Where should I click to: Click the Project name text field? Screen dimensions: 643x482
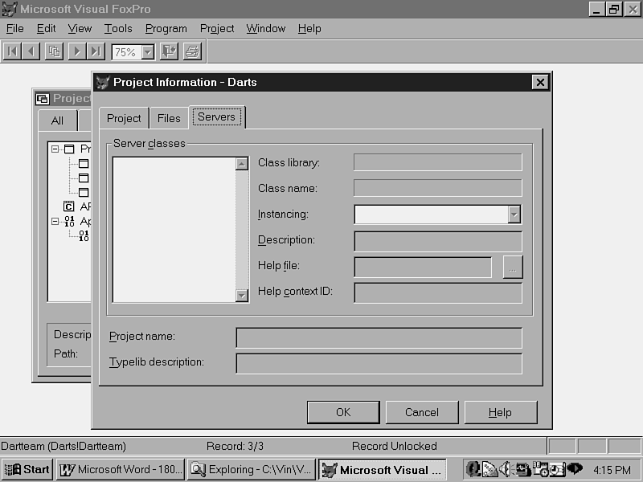click(x=379, y=337)
